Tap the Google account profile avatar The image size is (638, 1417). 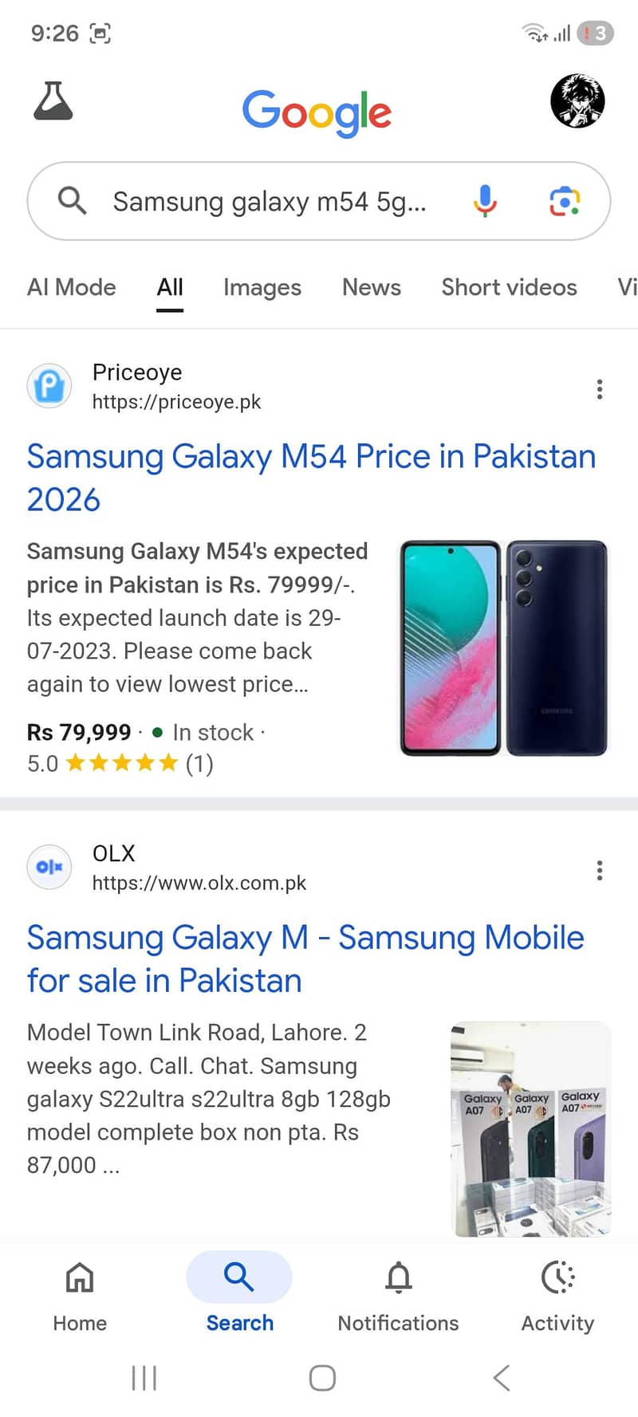pyautogui.click(x=577, y=101)
